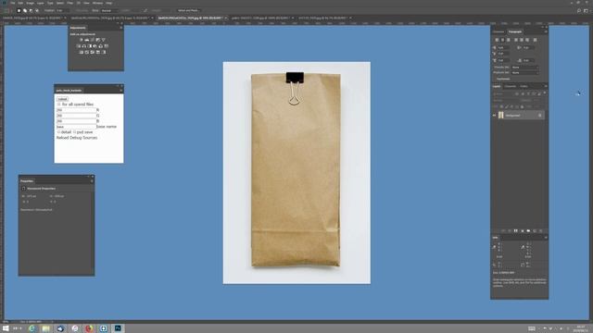This screenshot has height=333, width=593.
Task: Switch to the Character tab
Action: pyautogui.click(x=498, y=31)
